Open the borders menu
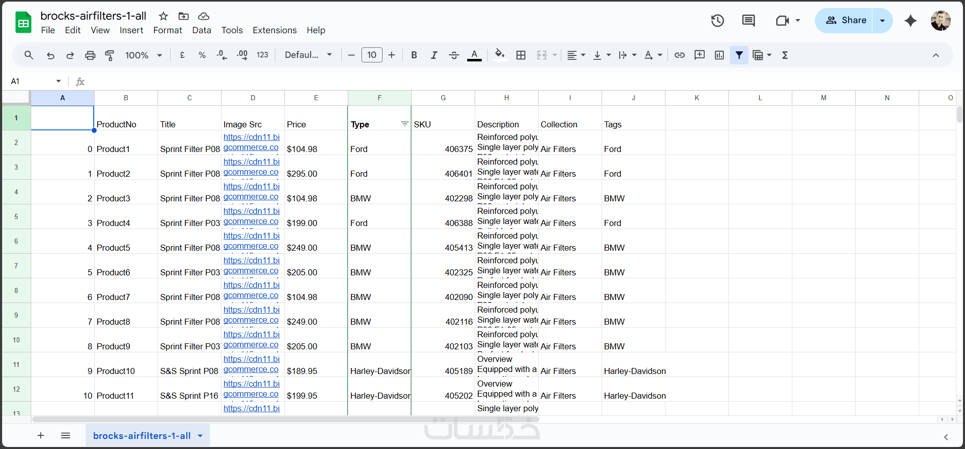 tap(521, 55)
